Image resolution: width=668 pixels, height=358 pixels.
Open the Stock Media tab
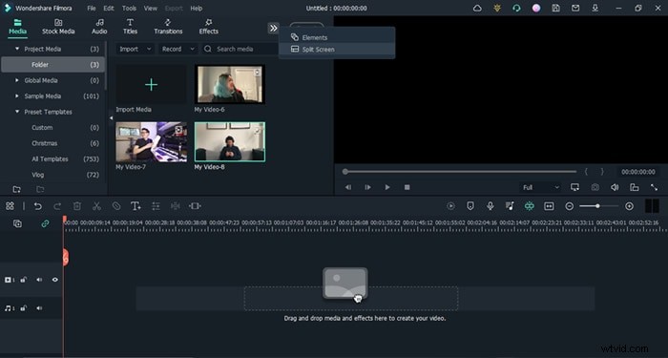pyautogui.click(x=58, y=27)
